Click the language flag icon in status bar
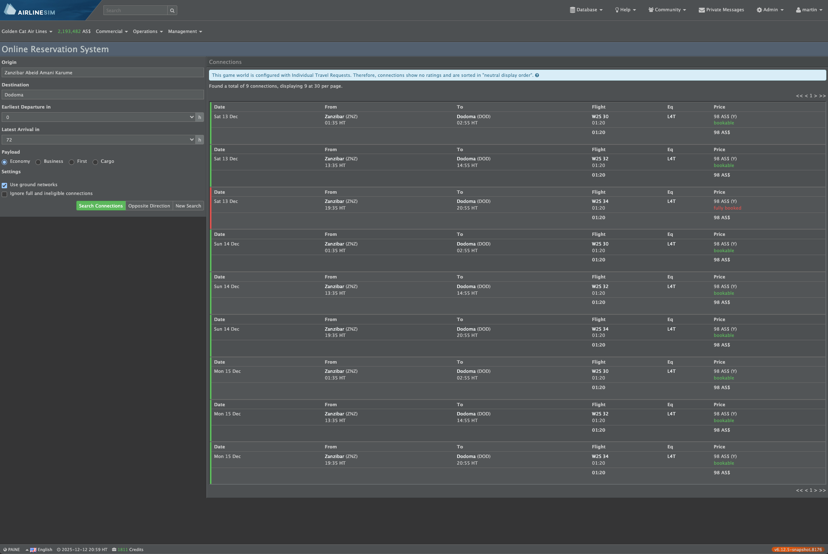Viewport: 828px width, 554px height. tap(33, 550)
